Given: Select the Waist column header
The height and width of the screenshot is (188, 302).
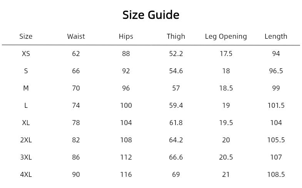Looking at the screenshot, I should tap(76, 36).
